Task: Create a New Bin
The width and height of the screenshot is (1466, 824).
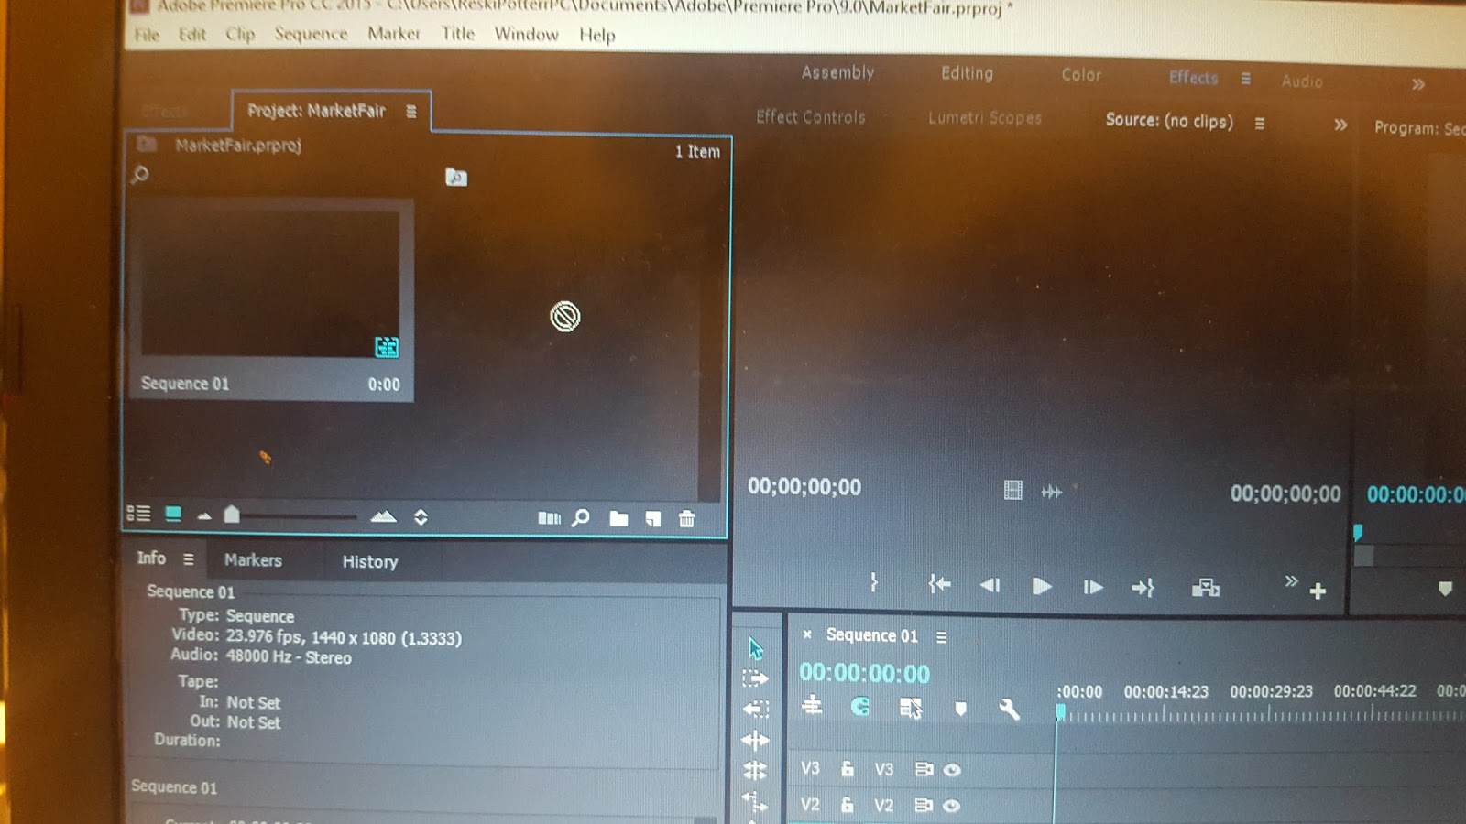Action: coord(619,519)
